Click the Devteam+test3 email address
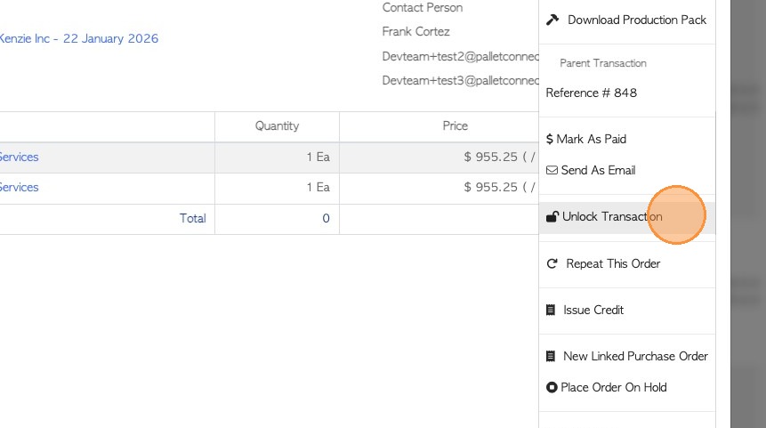This screenshot has width=766, height=428. pyautogui.click(x=460, y=80)
